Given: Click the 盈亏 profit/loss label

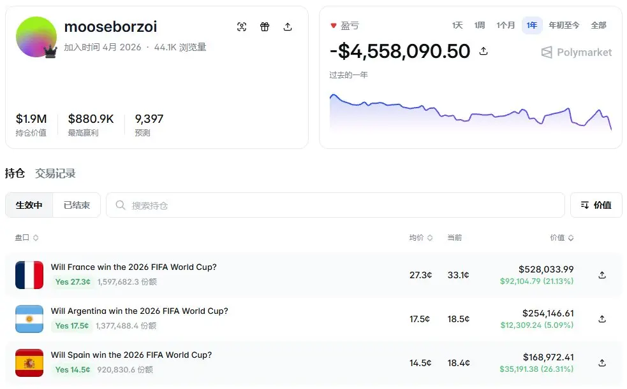Looking at the screenshot, I should pyautogui.click(x=350, y=26).
